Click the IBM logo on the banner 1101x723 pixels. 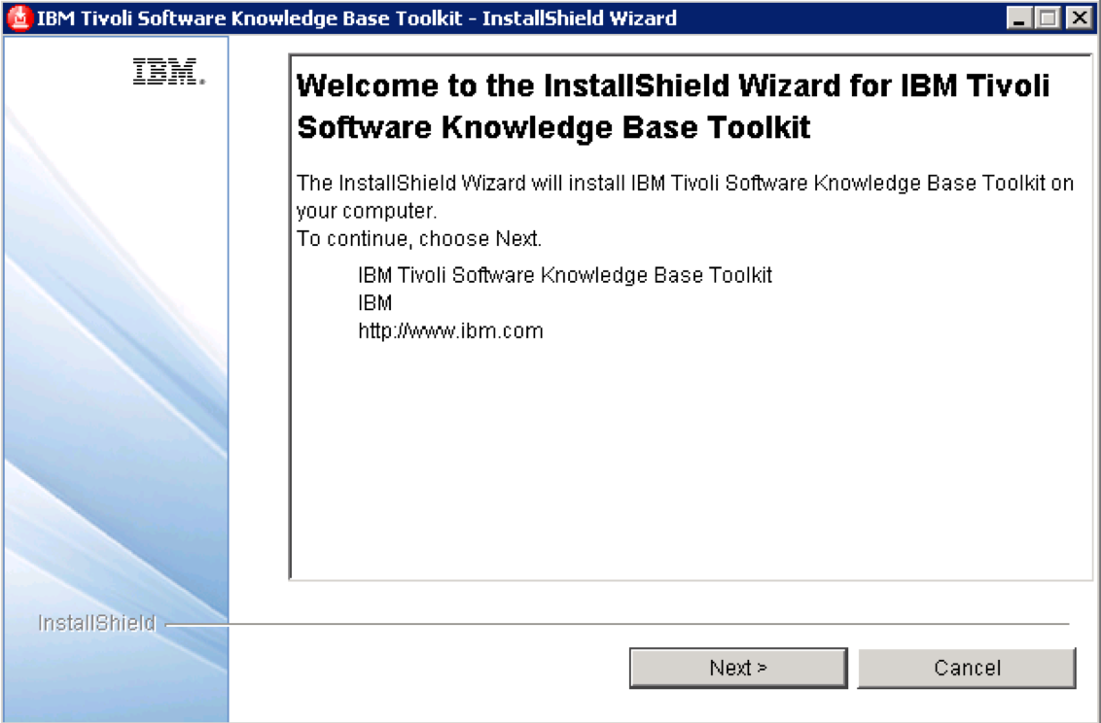click(168, 73)
